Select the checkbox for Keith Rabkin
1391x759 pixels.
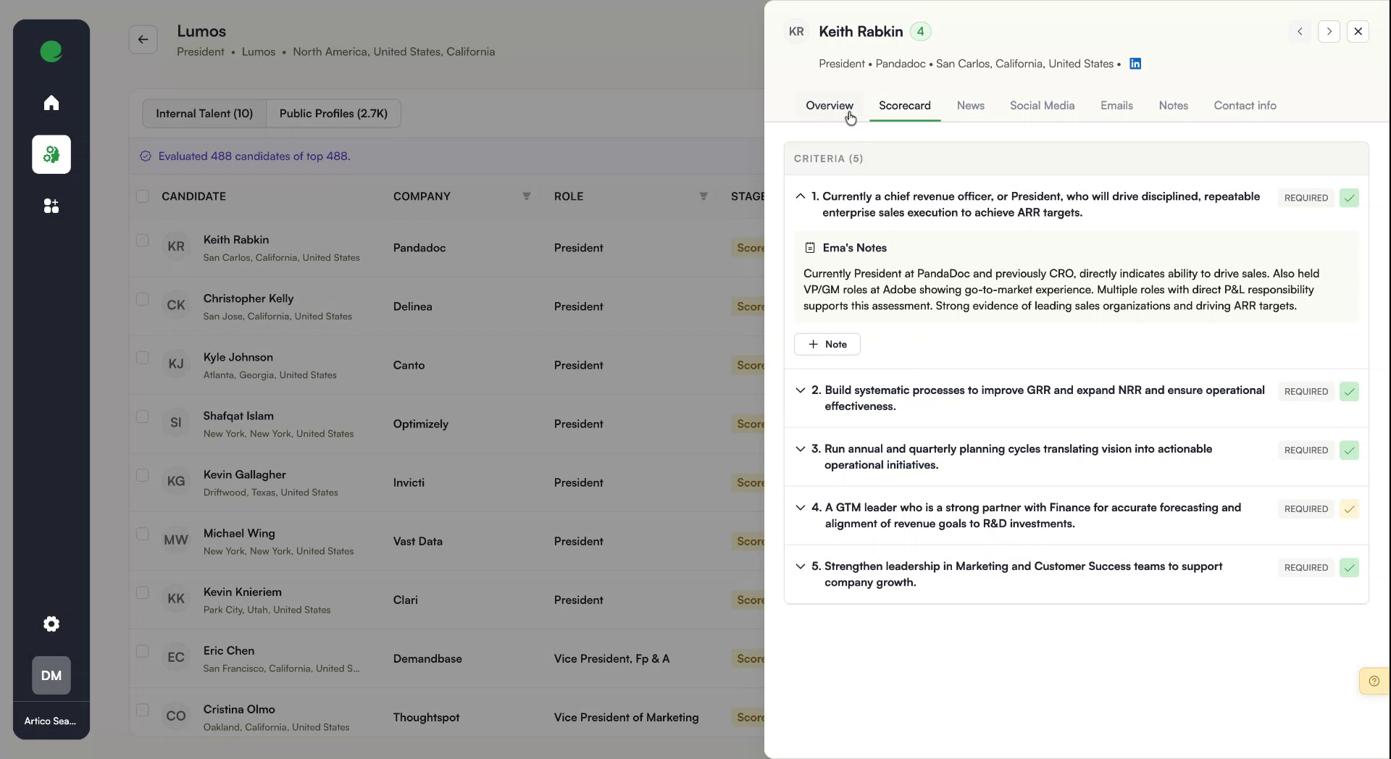coord(142,241)
